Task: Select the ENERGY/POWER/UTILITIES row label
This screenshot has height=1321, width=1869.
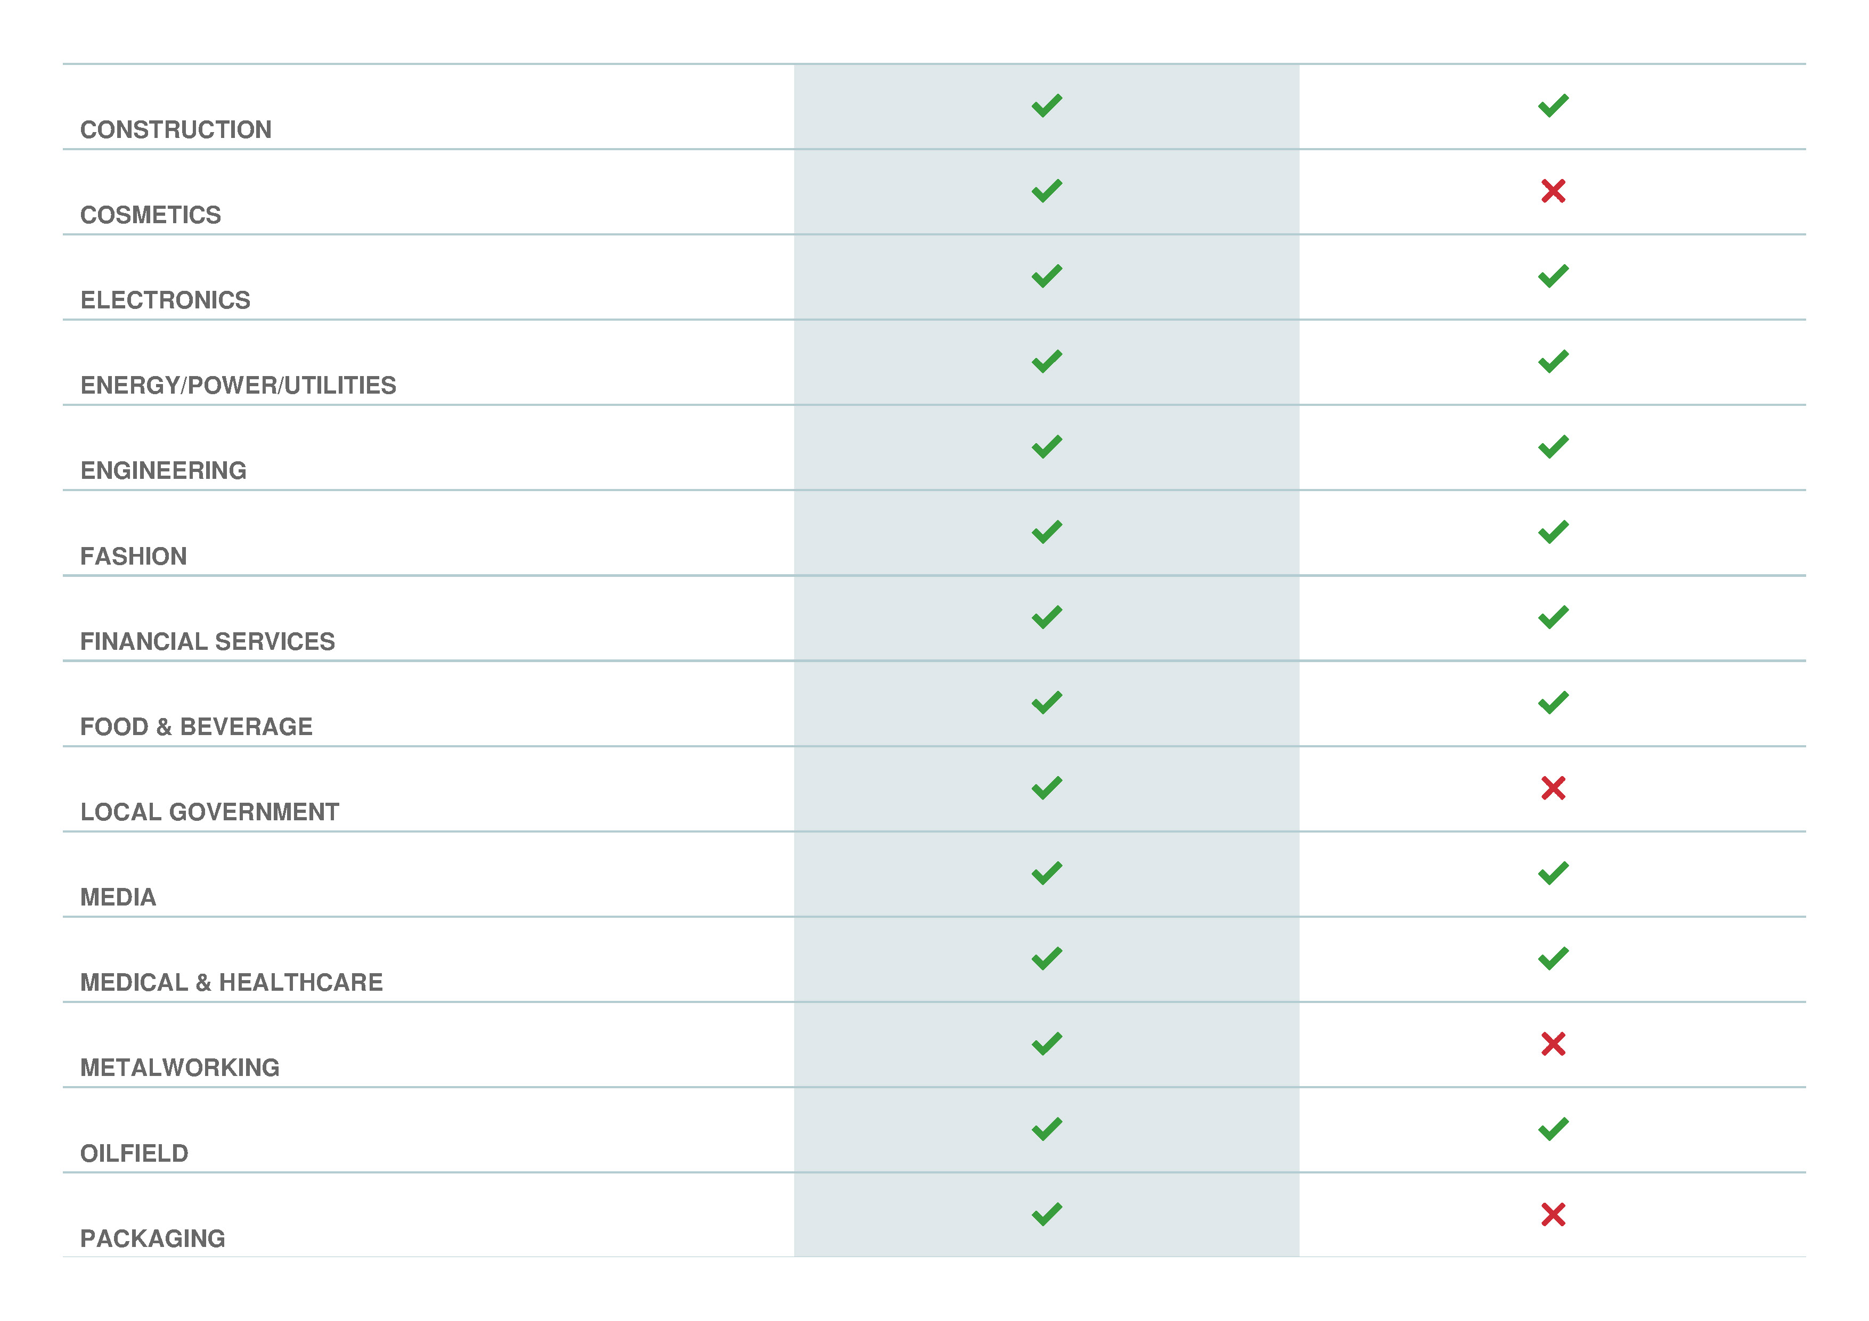Action: click(238, 385)
